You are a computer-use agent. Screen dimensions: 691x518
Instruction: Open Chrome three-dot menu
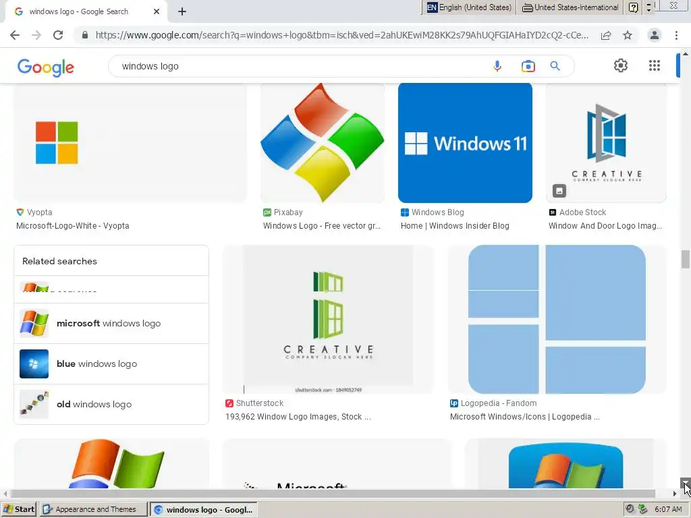tap(676, 35)
